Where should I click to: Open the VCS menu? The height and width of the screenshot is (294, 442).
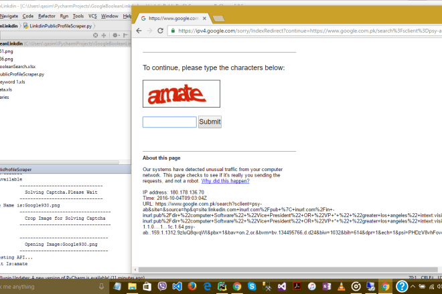coord(92,16)
